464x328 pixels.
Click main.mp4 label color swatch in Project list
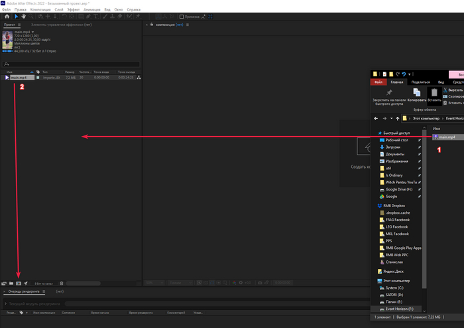click(x=38, y=78)
